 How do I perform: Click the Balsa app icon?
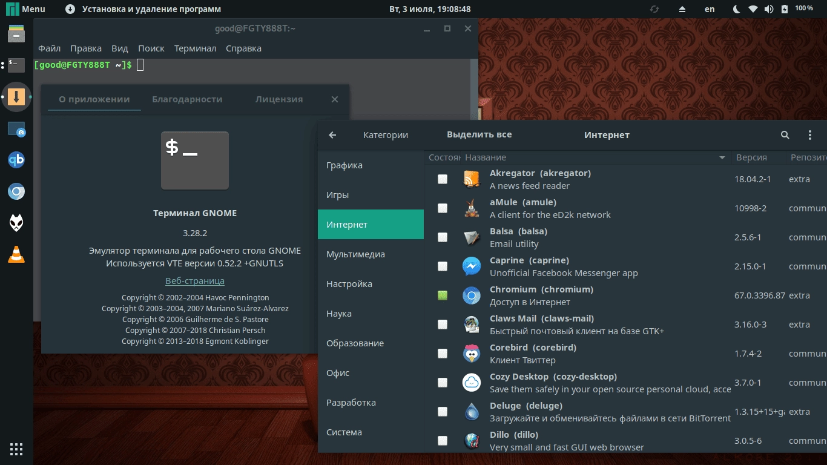pos(472,237)
